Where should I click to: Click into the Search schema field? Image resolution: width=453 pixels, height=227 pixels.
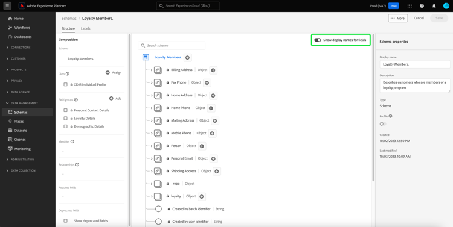click(172, 46)
